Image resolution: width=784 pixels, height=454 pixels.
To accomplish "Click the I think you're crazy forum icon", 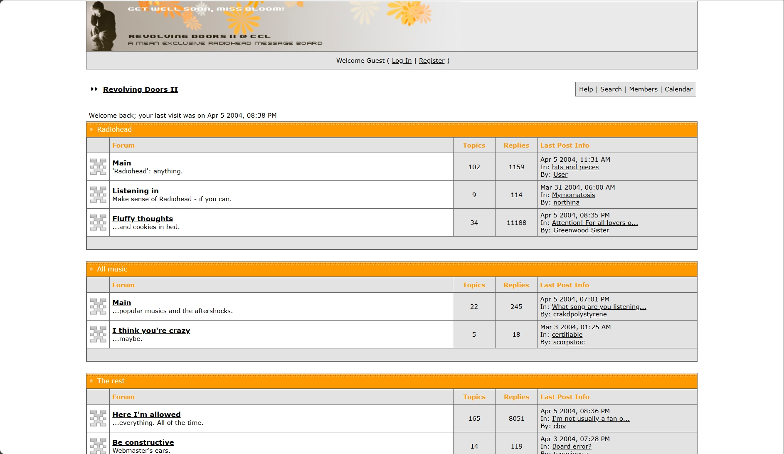I will 98,334.
